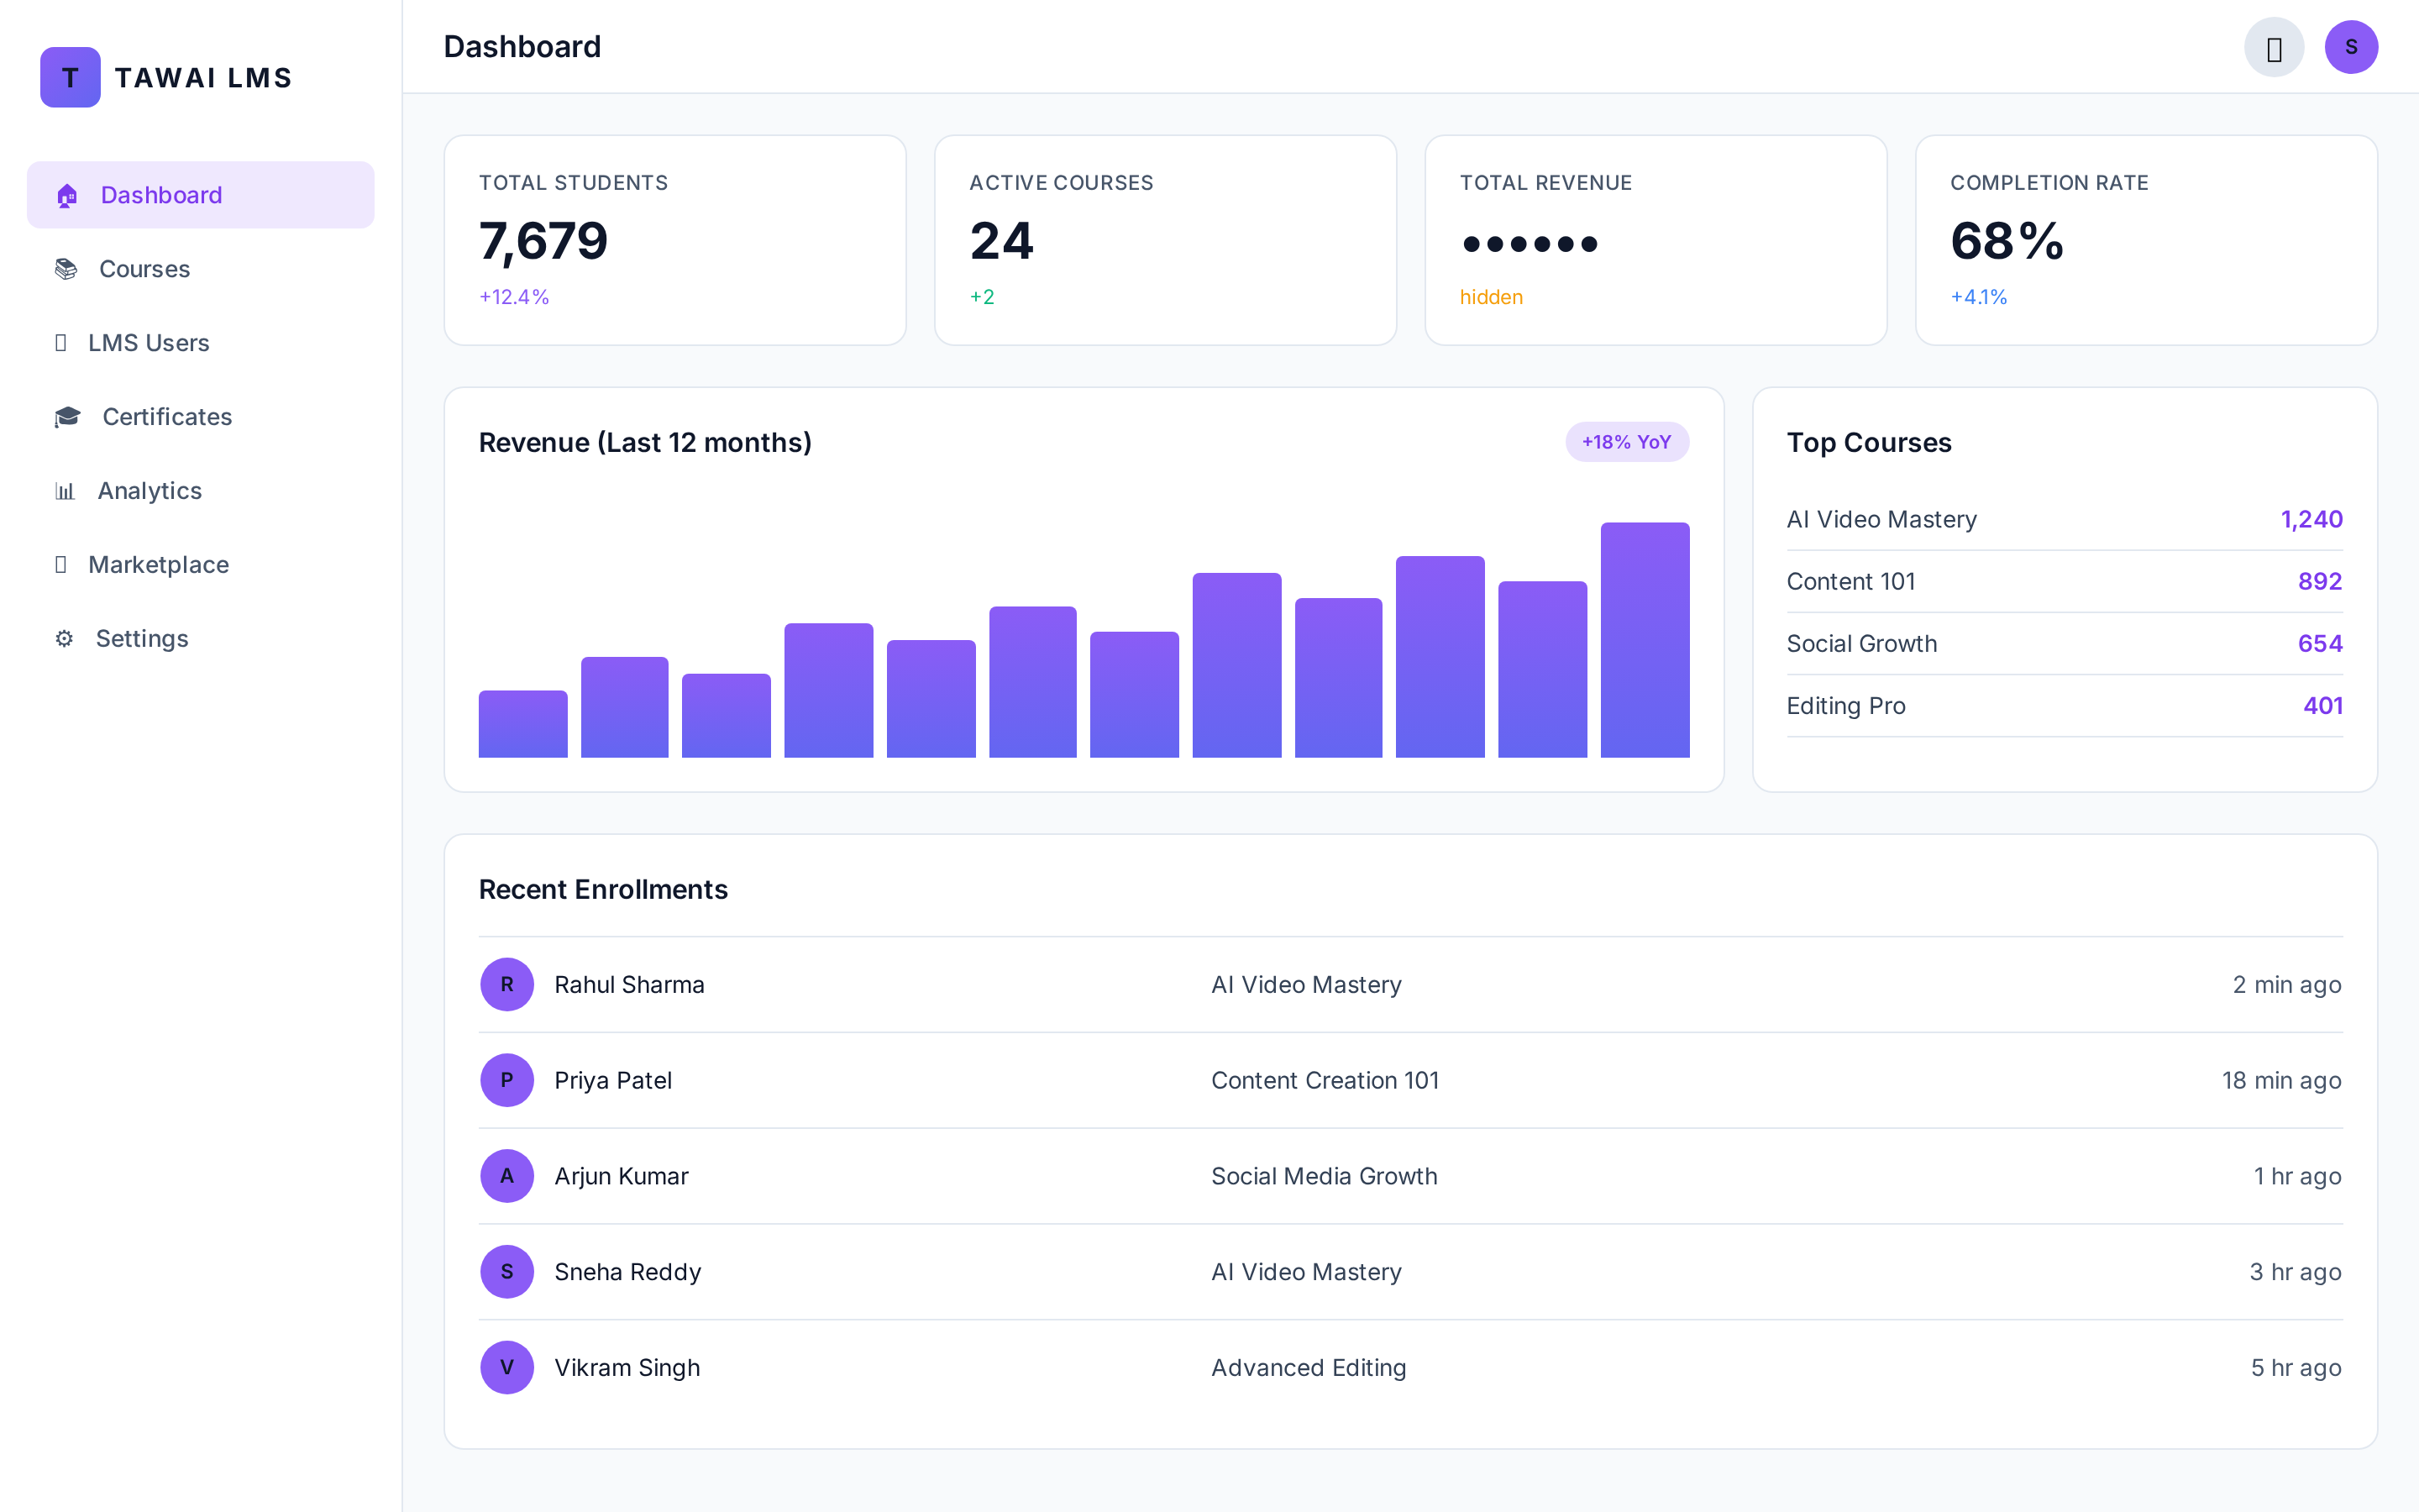Open the Settings menu item
2419x1512 pixels.
[201, 639]
